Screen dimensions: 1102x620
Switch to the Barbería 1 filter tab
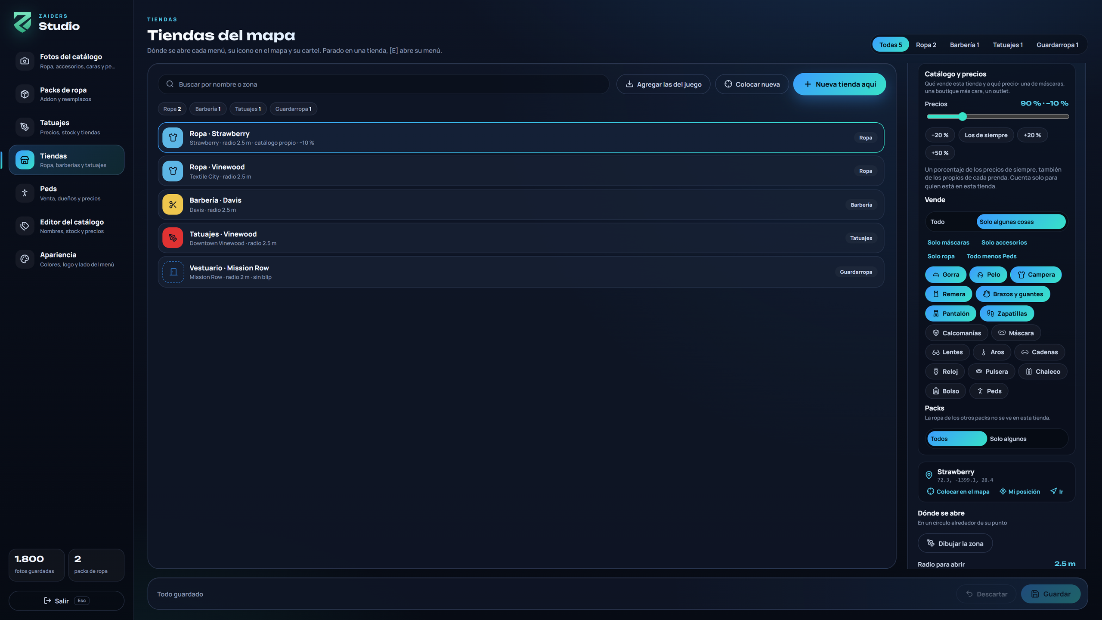tap(964, 45)
